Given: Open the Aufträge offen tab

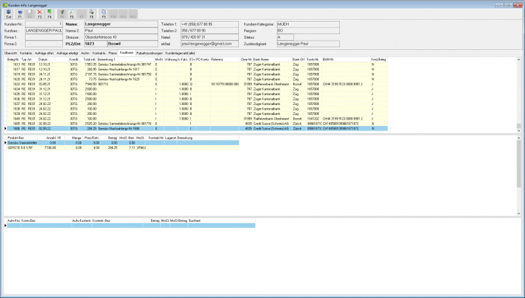Looking at the screenshot, I should coord(44,53).
